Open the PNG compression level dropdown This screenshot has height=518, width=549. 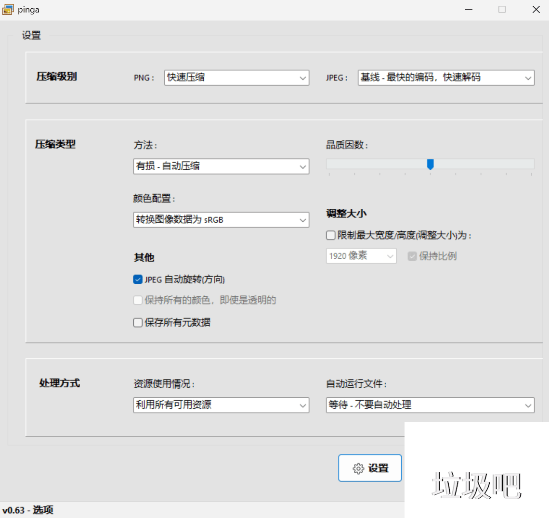[x=236, y=77]
